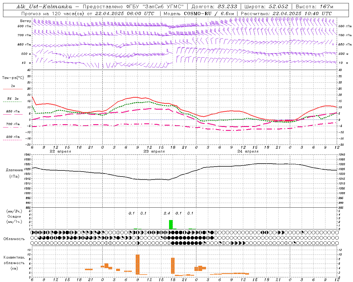Click the 24 апреля date label

point(248,151)
